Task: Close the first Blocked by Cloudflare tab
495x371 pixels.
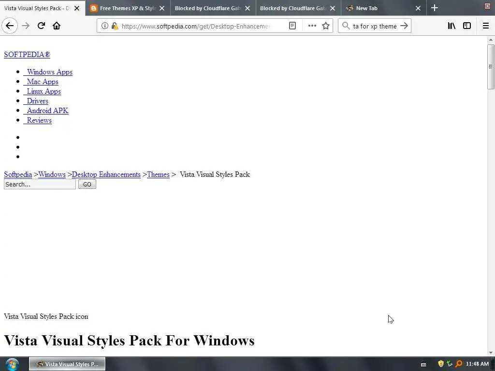Action: tap(247, 8)
